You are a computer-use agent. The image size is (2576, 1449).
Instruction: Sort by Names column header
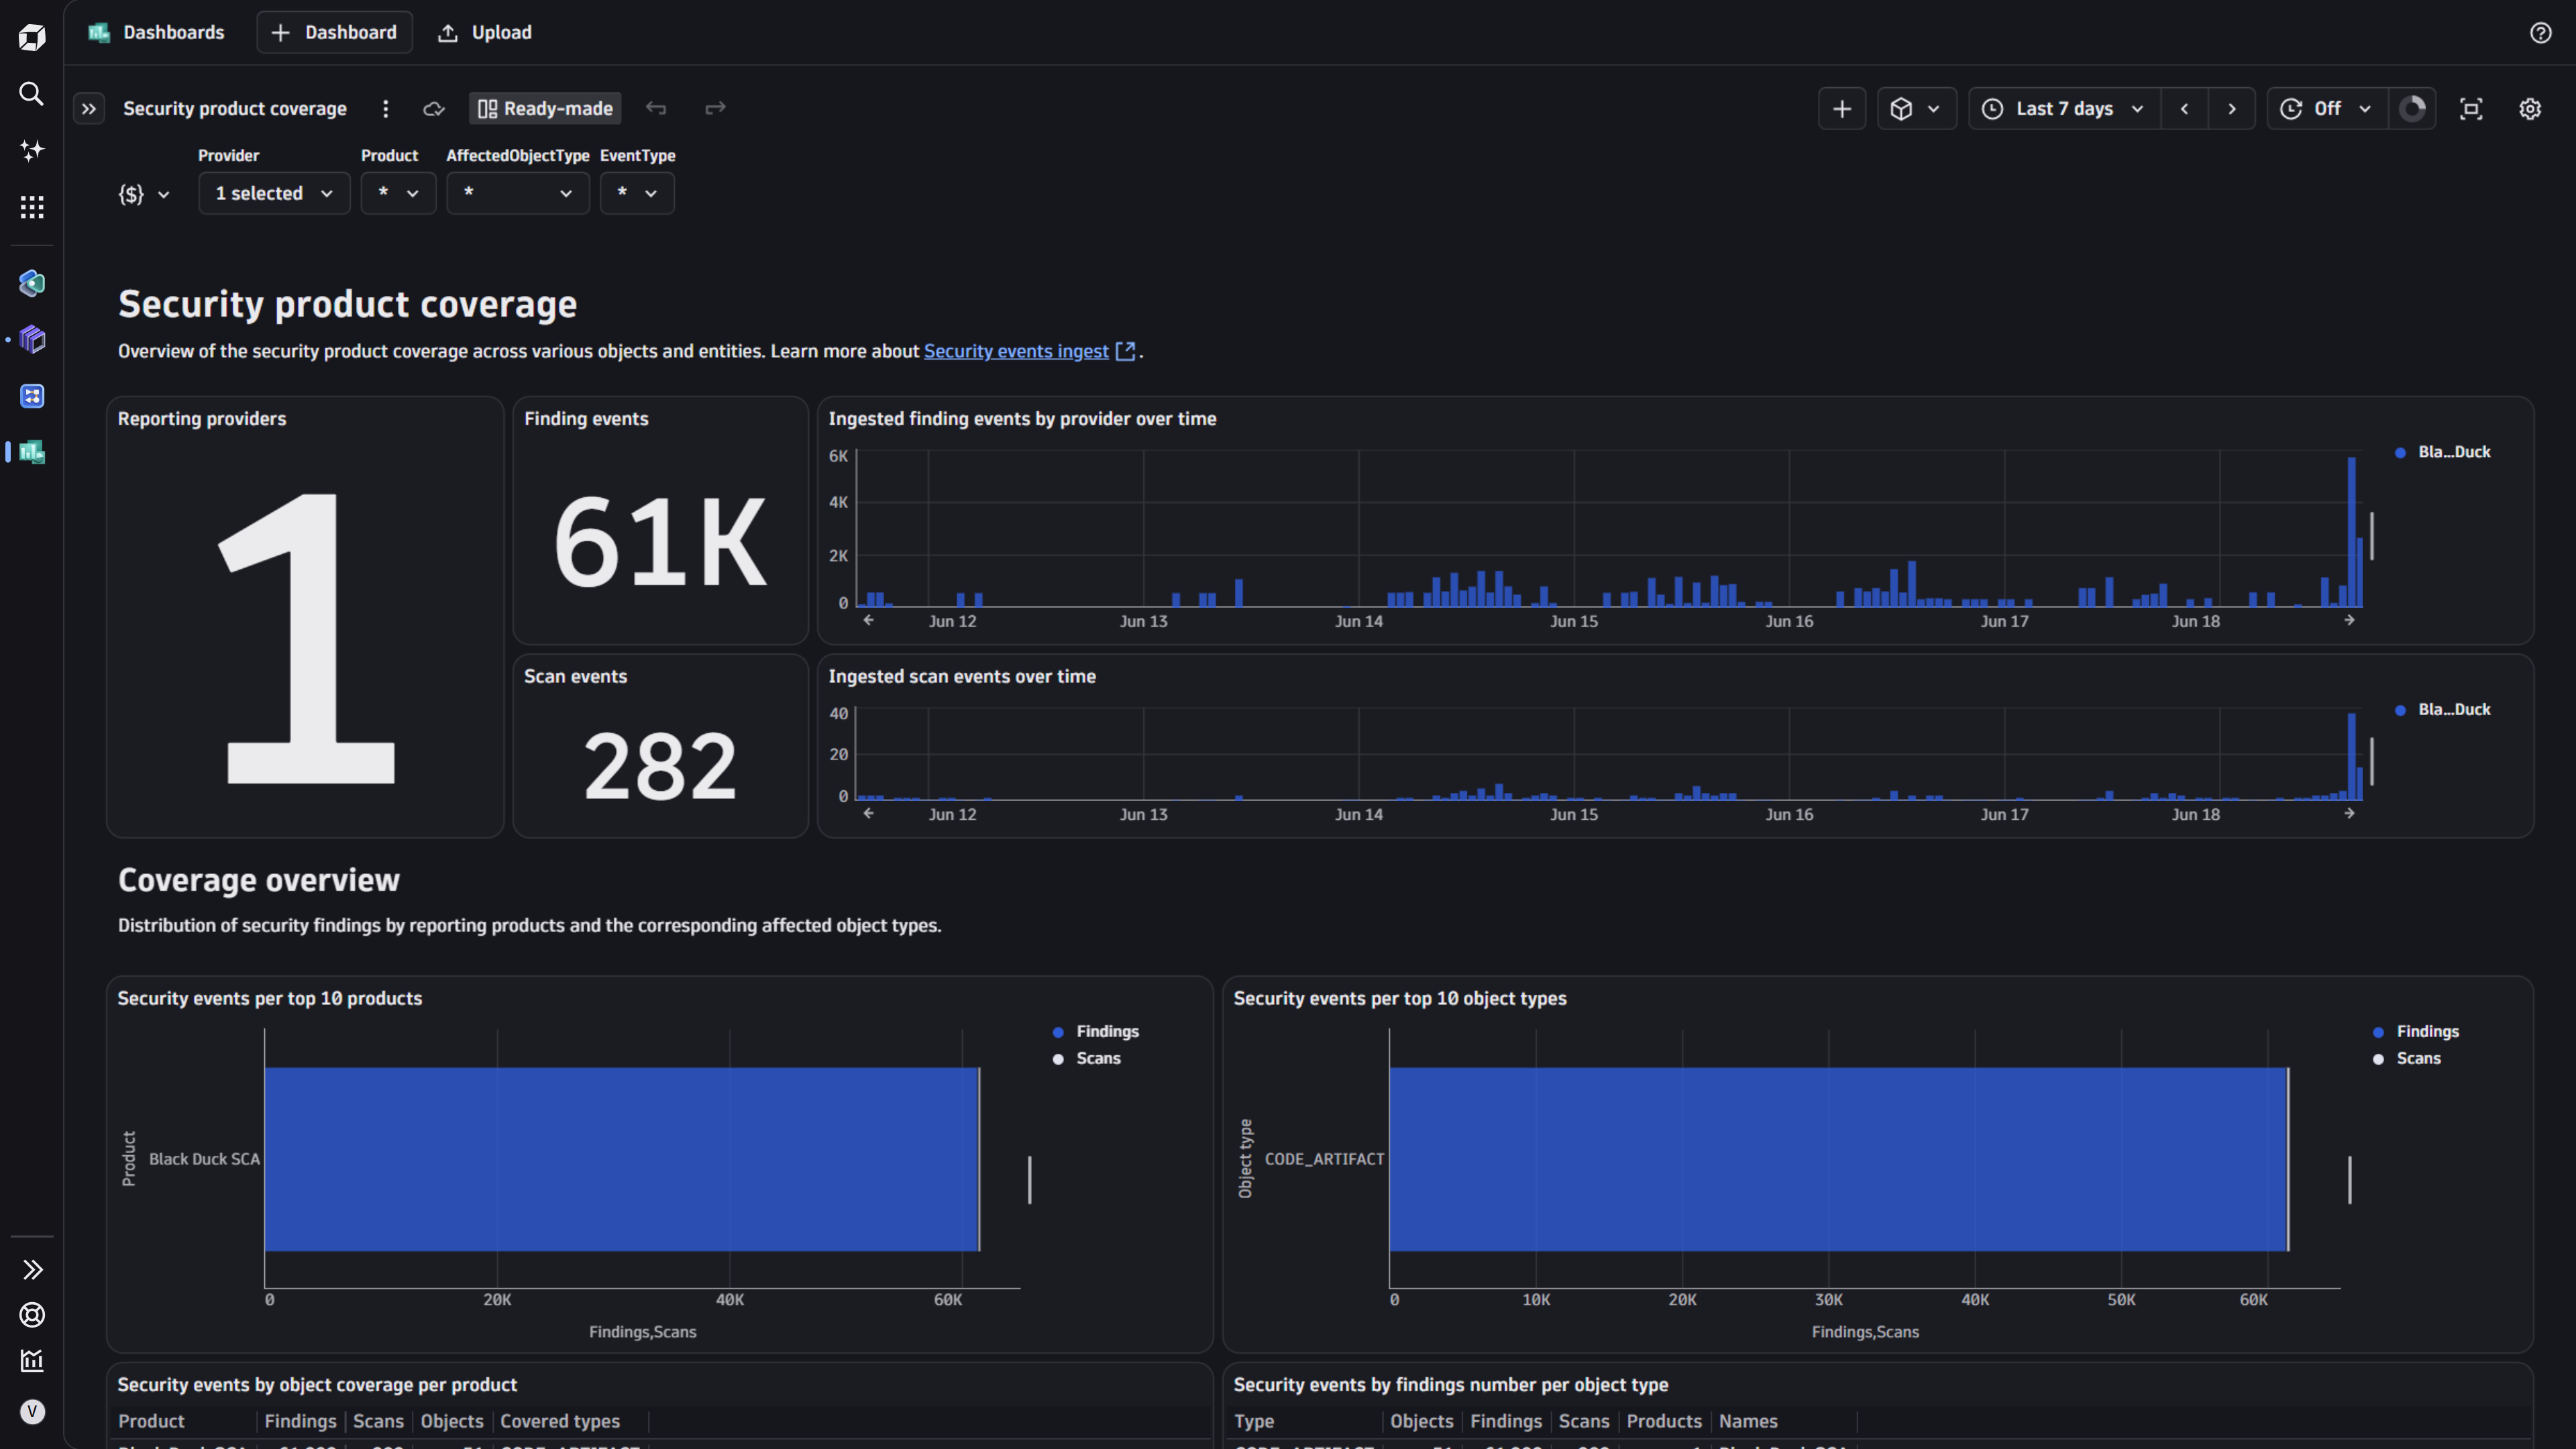pyautogui.click(x=1748, y=1421)
